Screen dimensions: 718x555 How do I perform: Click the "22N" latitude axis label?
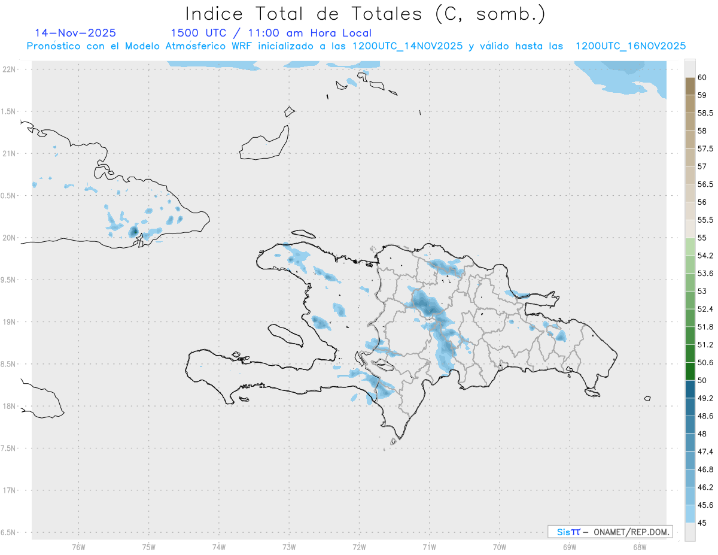(9, 69)
